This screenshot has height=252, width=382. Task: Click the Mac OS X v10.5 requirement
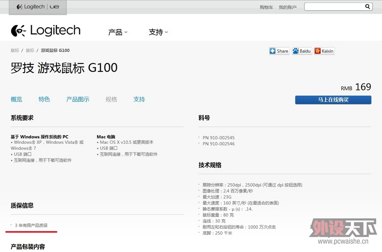coord(126,142)
